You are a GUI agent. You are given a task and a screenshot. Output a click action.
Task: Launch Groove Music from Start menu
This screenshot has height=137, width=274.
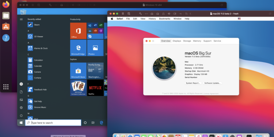pyautogui.click(x=37, y=107)
